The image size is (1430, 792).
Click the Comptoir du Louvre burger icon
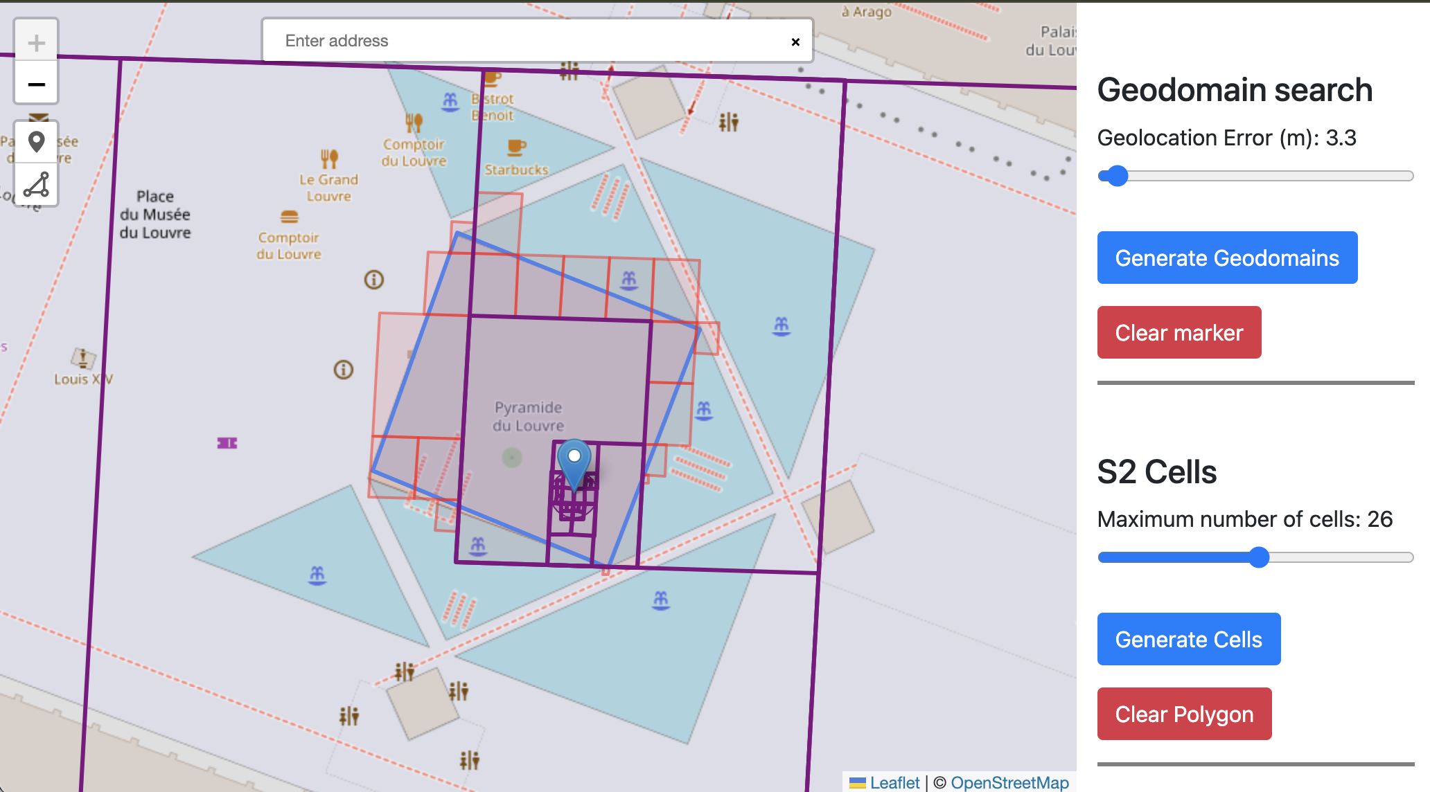tap(290, 217)
